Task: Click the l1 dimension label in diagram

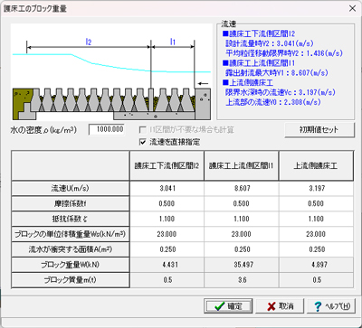Action: tap(172, 42)
